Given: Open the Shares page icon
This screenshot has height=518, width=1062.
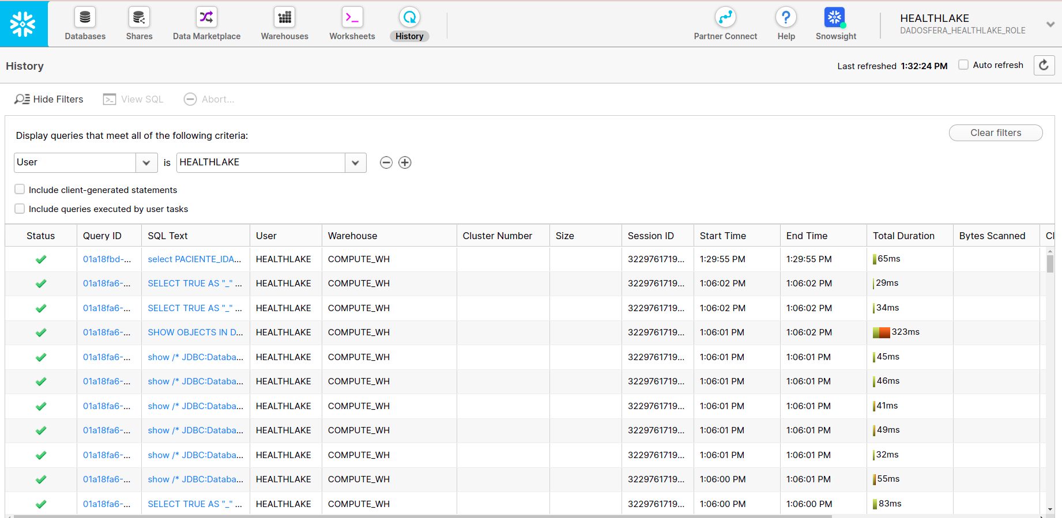Looking at the screenshot, I should click(x=139, y=17).
